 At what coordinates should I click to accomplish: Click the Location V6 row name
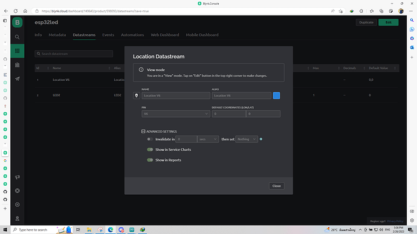[x=61, y=80]
